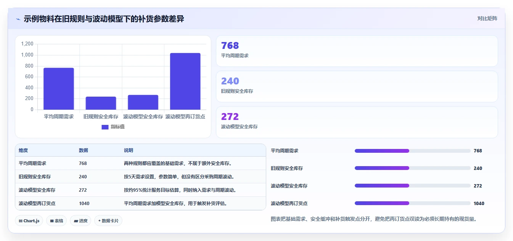Screen dimensions: 513x241
Task: Select the 240 旧规则安全库存 data card
Action: point(357,87)
